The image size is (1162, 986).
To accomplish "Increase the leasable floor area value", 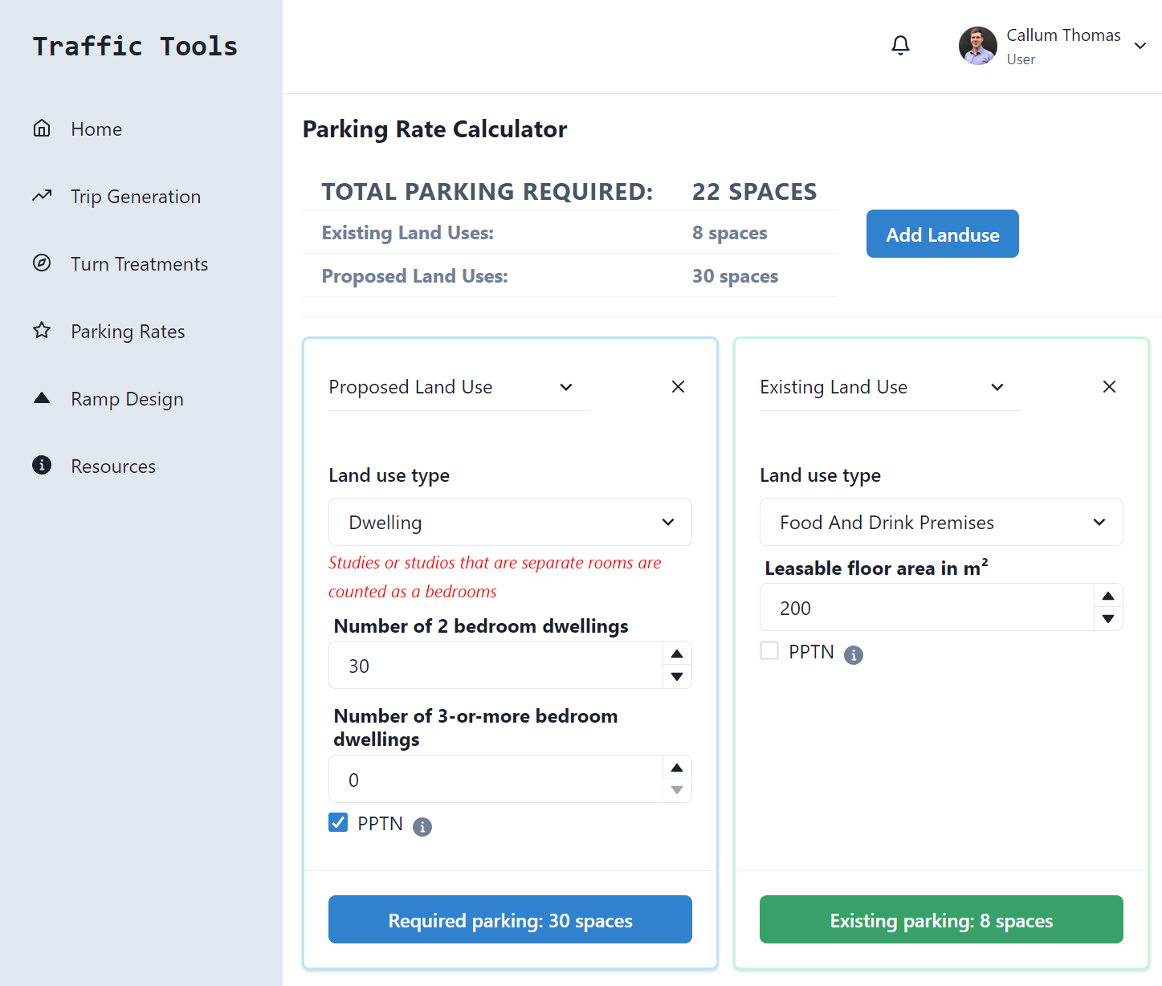I will [x=1108, y=596].
